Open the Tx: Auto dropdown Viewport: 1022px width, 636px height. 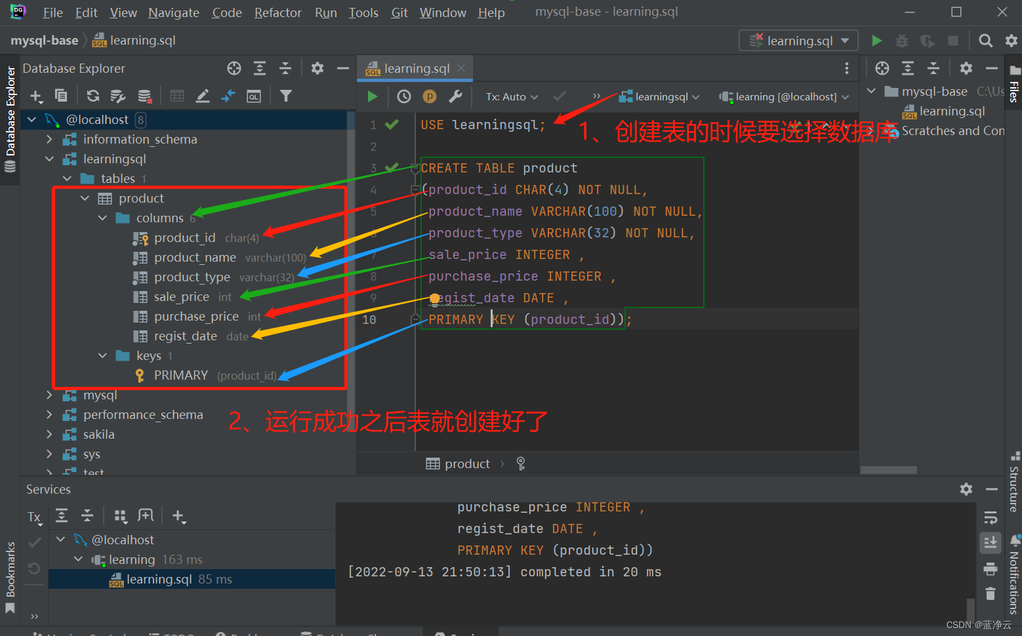512,97
